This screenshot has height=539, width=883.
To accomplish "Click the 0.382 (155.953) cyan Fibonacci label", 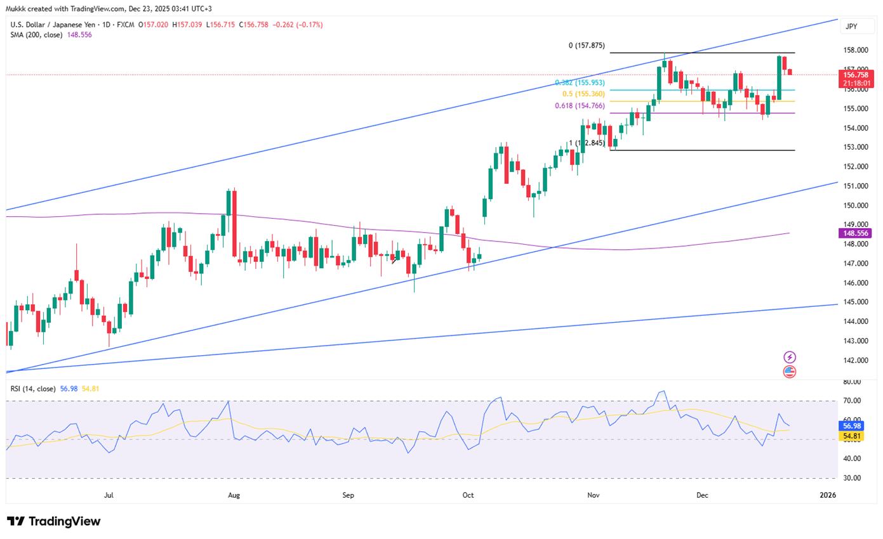I will pyautogui.click(x=580, y=83).
